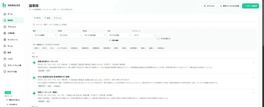264x107 pixels.
Task: Toggle the #面談 1 tag filter
Action: 151,48
